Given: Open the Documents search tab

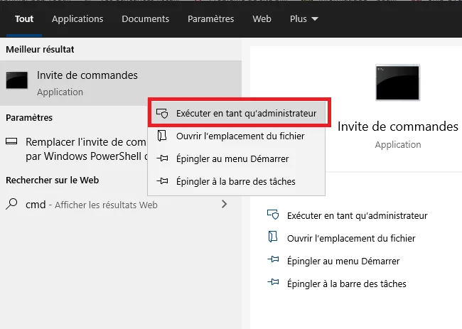Looking at the screenshot, I should point(145,18).
